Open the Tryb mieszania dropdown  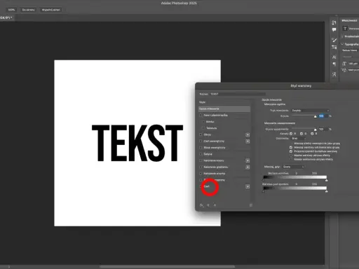click(x=311, y=111)
